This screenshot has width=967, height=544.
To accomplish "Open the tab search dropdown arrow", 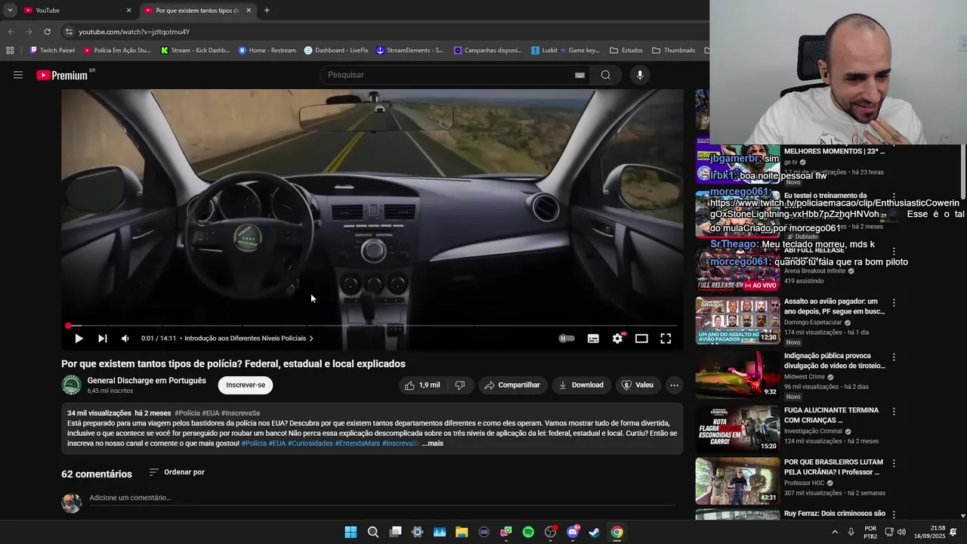I will coord(9,10).
